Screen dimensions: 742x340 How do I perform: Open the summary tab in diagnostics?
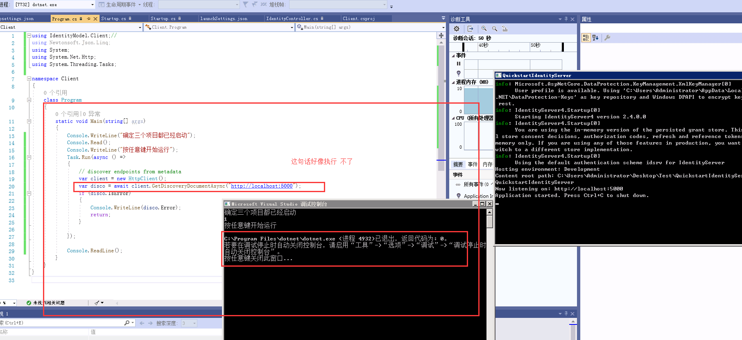pos(458,164)
